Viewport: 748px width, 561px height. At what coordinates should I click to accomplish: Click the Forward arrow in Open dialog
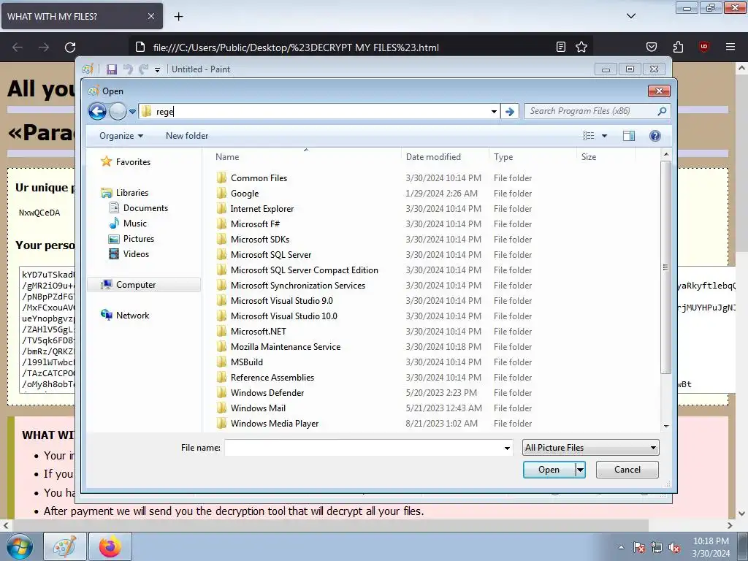pyautogui.click(x=118, y=112)
